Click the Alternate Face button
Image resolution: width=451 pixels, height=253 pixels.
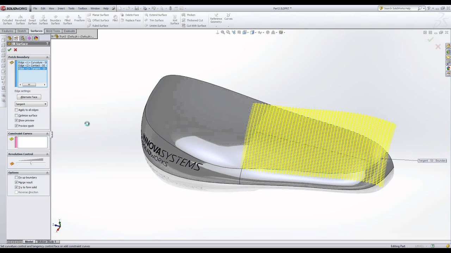click(29, 97)
